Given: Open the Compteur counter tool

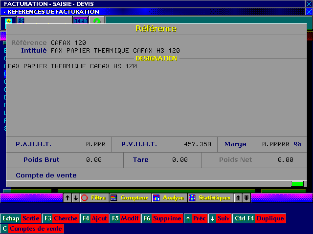Looking at the screenshot, I should coord(130,198).
